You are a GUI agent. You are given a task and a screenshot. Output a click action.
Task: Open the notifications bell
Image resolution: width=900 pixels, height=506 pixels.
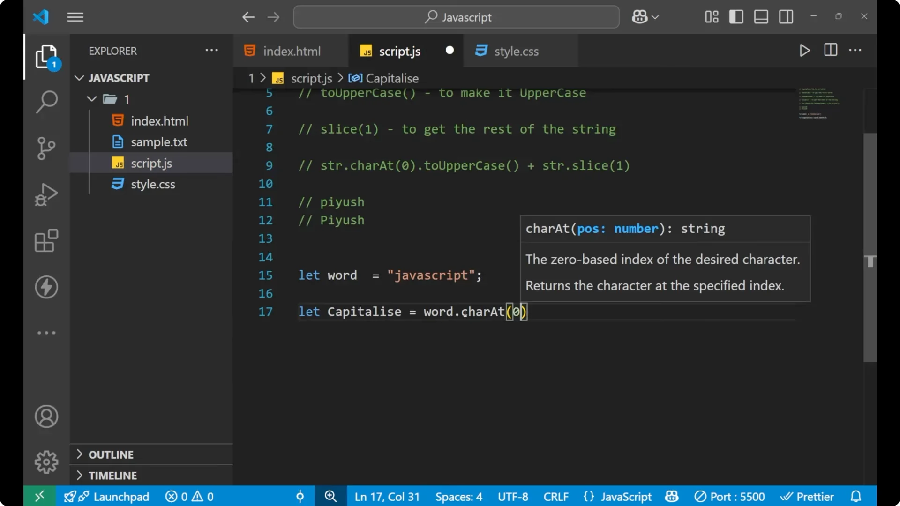tap(856, 496)
